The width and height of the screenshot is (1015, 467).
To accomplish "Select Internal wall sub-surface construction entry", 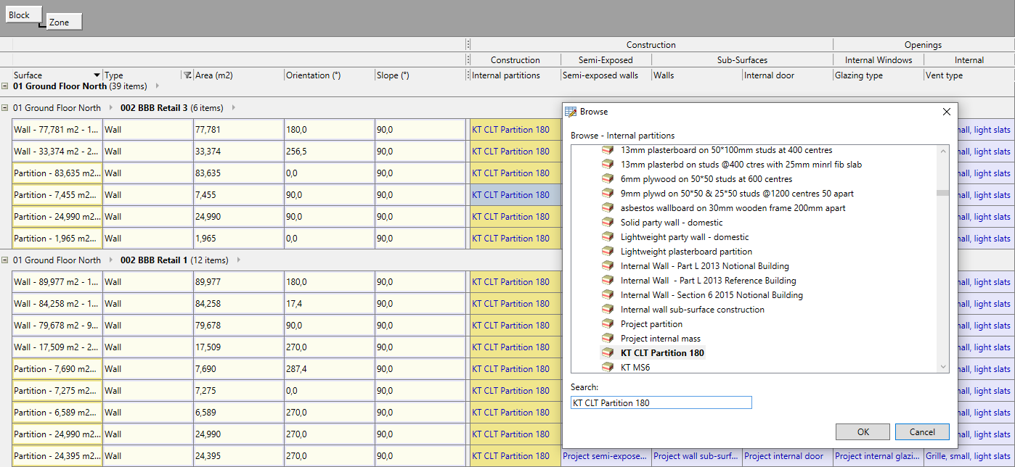I will click(x=692, y=310).
